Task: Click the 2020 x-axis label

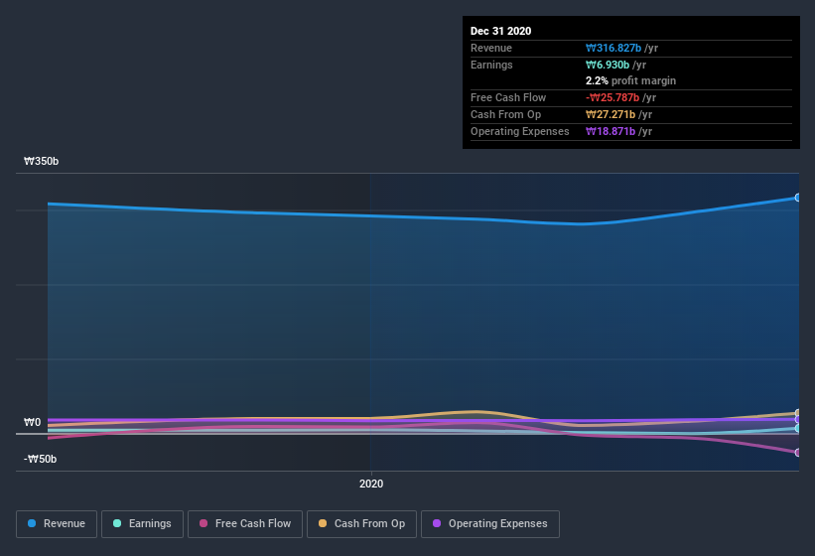Action: [371, 484]
